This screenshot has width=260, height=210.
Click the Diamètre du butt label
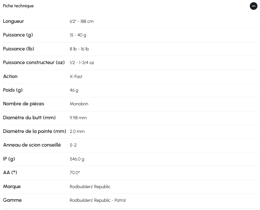29,118
